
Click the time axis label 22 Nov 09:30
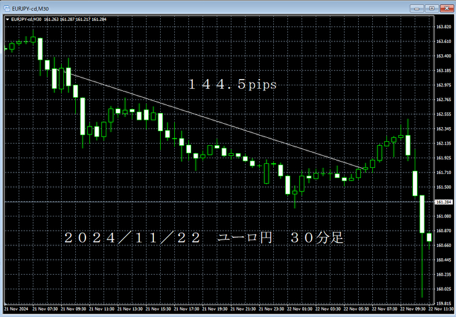[412, 309]
